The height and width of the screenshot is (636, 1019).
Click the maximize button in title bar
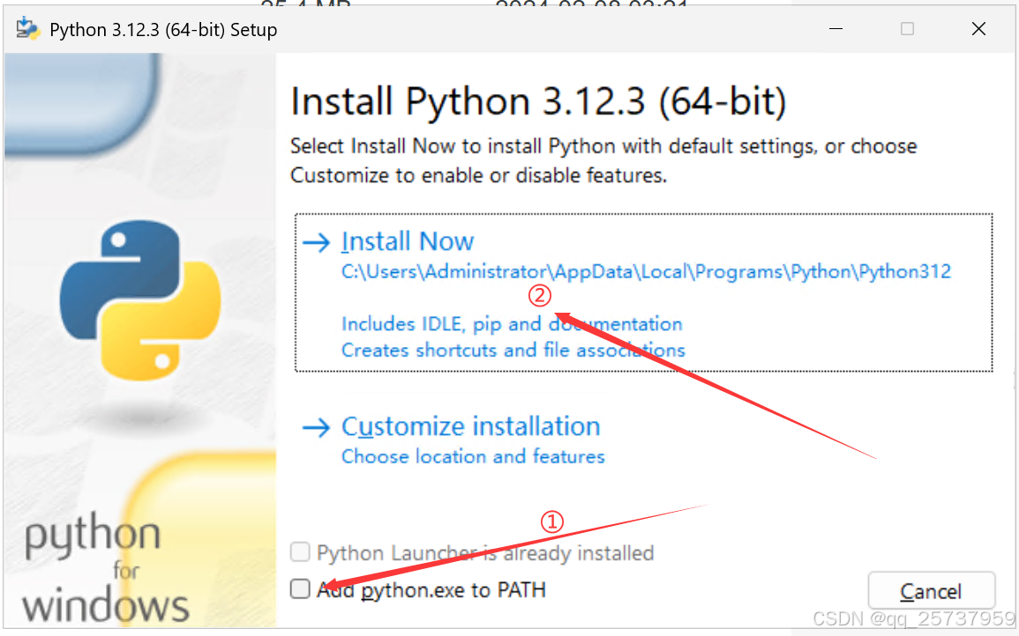(x=907, y=29)
